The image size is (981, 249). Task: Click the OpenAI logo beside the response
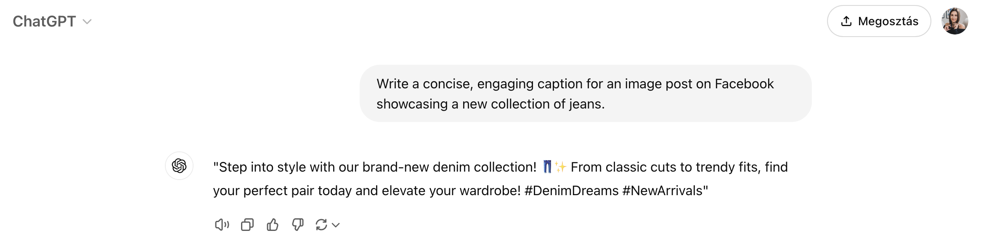179,166
